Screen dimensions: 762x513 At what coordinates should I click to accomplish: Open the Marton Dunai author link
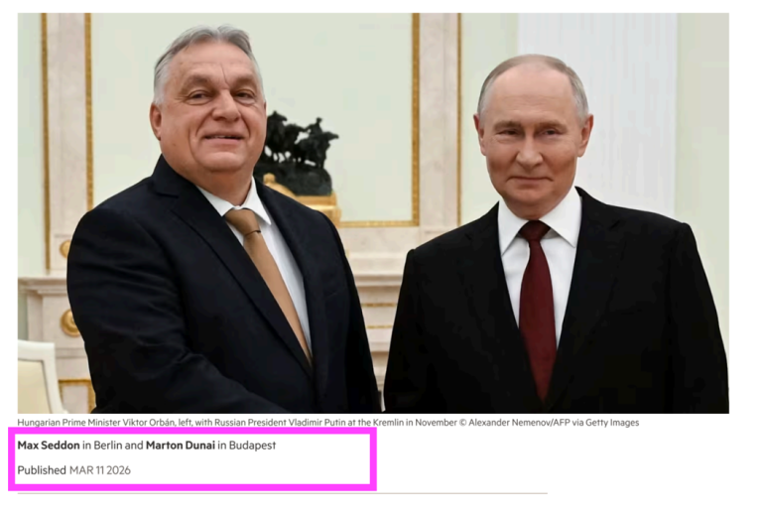click(x=181, y=445)
